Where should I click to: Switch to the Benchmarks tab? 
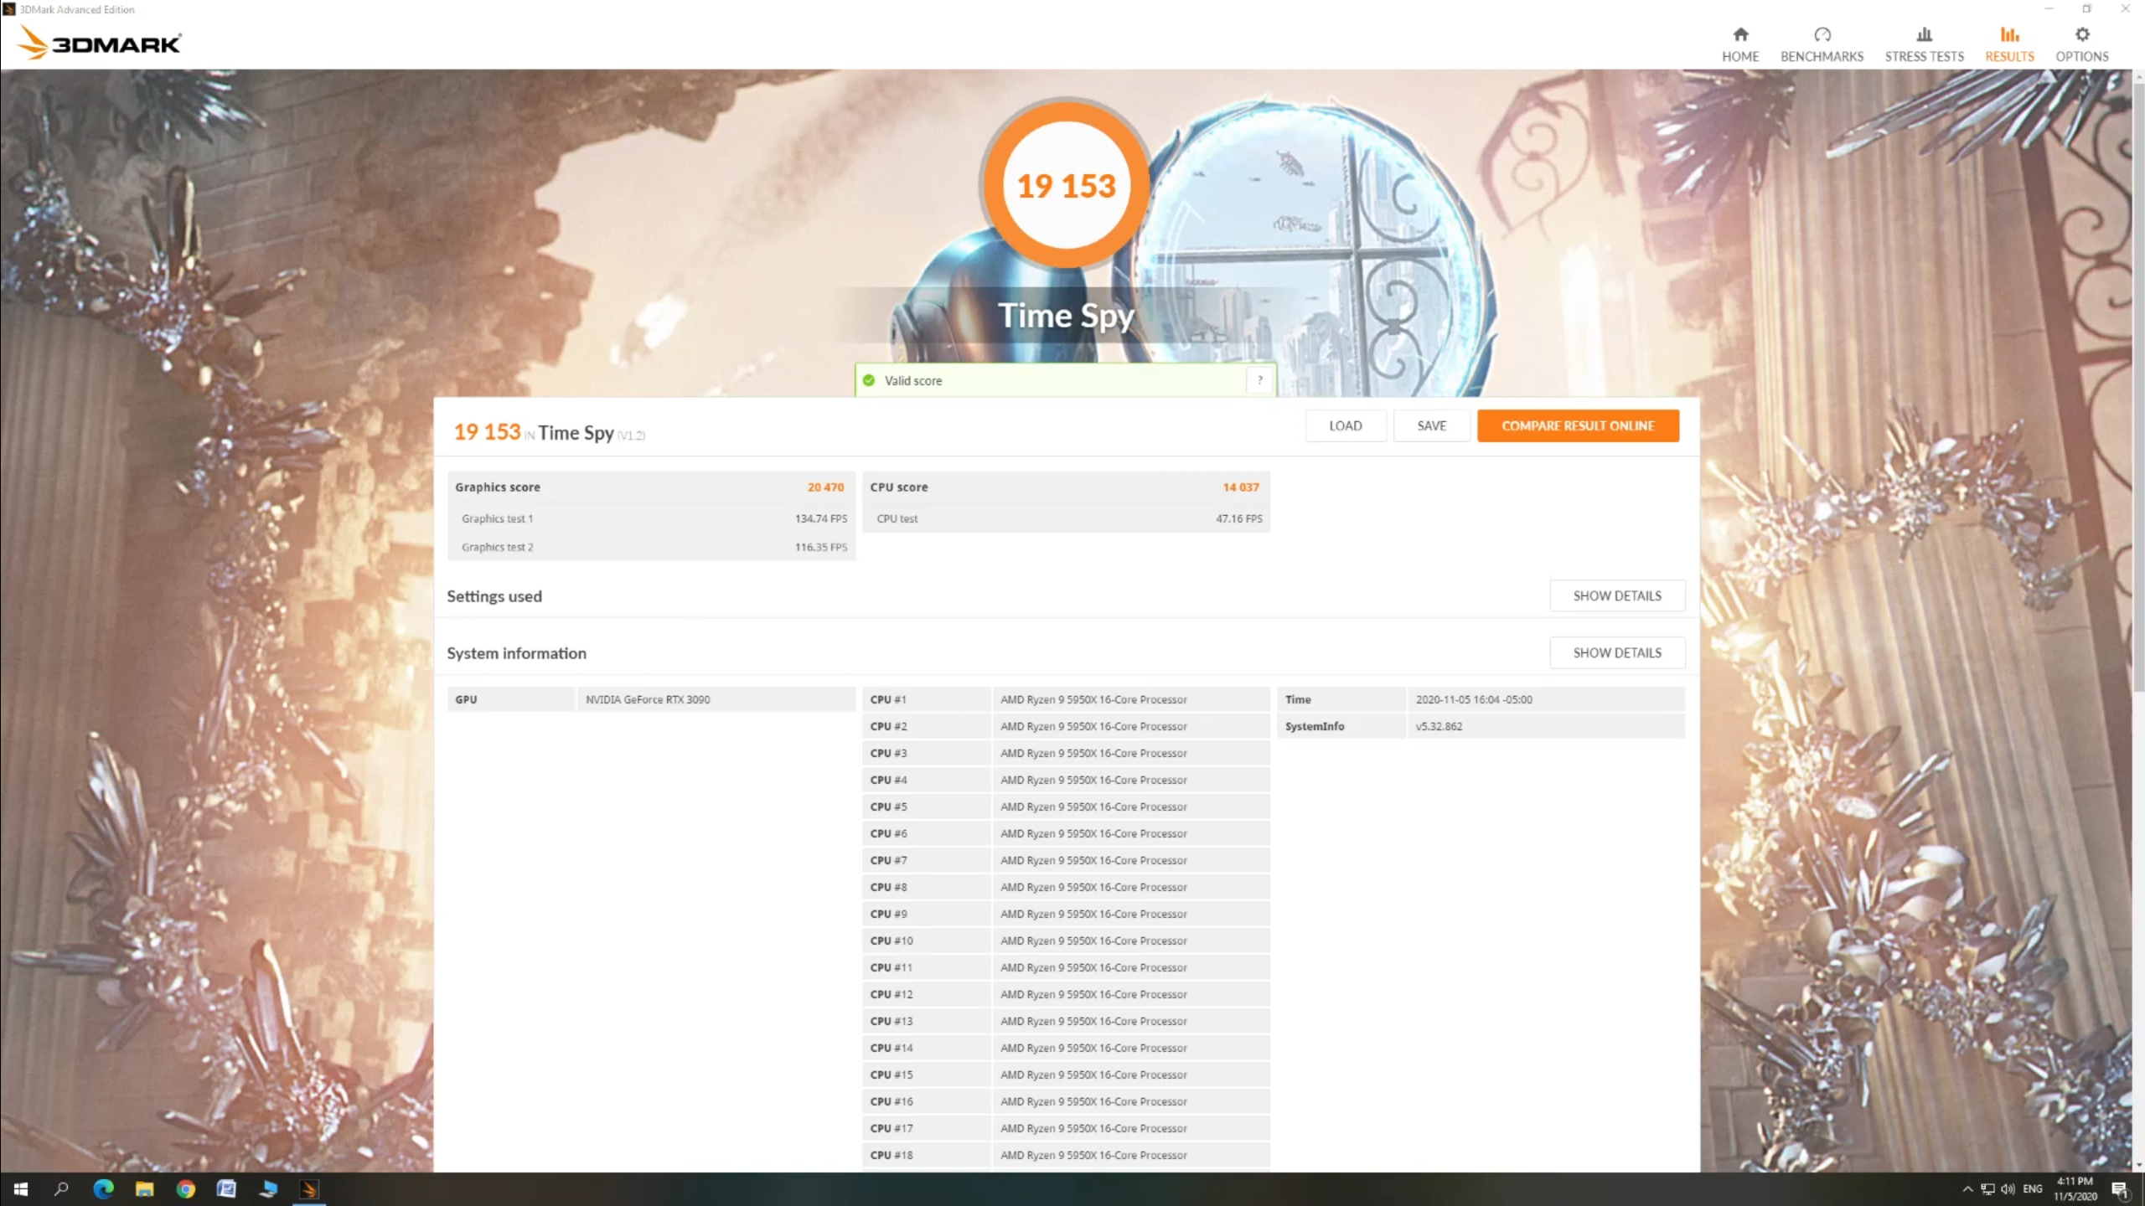(x=1822, y=44)
